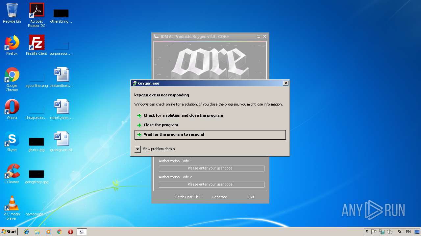Open VLC media player shortcut
Image resolution: width=421 pixels, height=236 pixels.
[12, 208]
